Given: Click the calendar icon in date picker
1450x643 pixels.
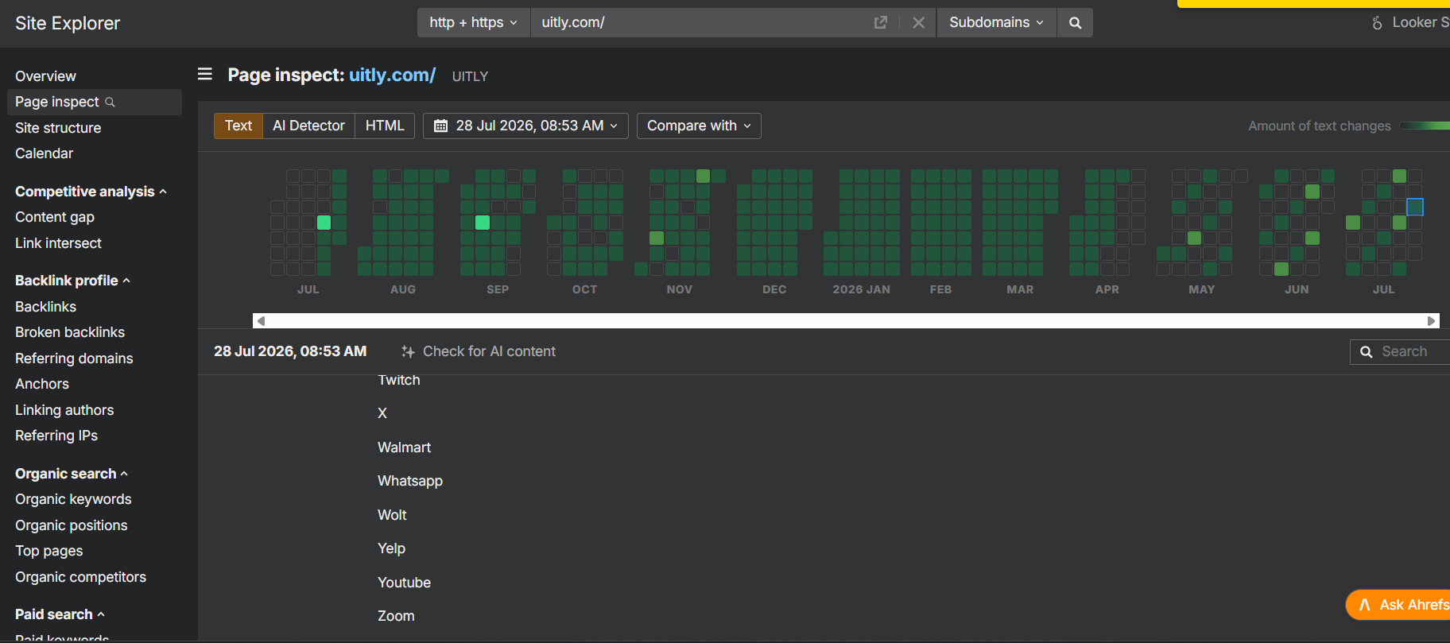Looking at the screenshot, I should [441, 126].
